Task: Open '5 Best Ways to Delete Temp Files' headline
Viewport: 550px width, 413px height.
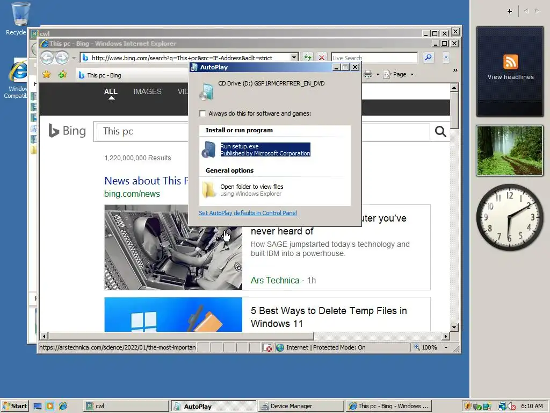Action: click(329, 317)
